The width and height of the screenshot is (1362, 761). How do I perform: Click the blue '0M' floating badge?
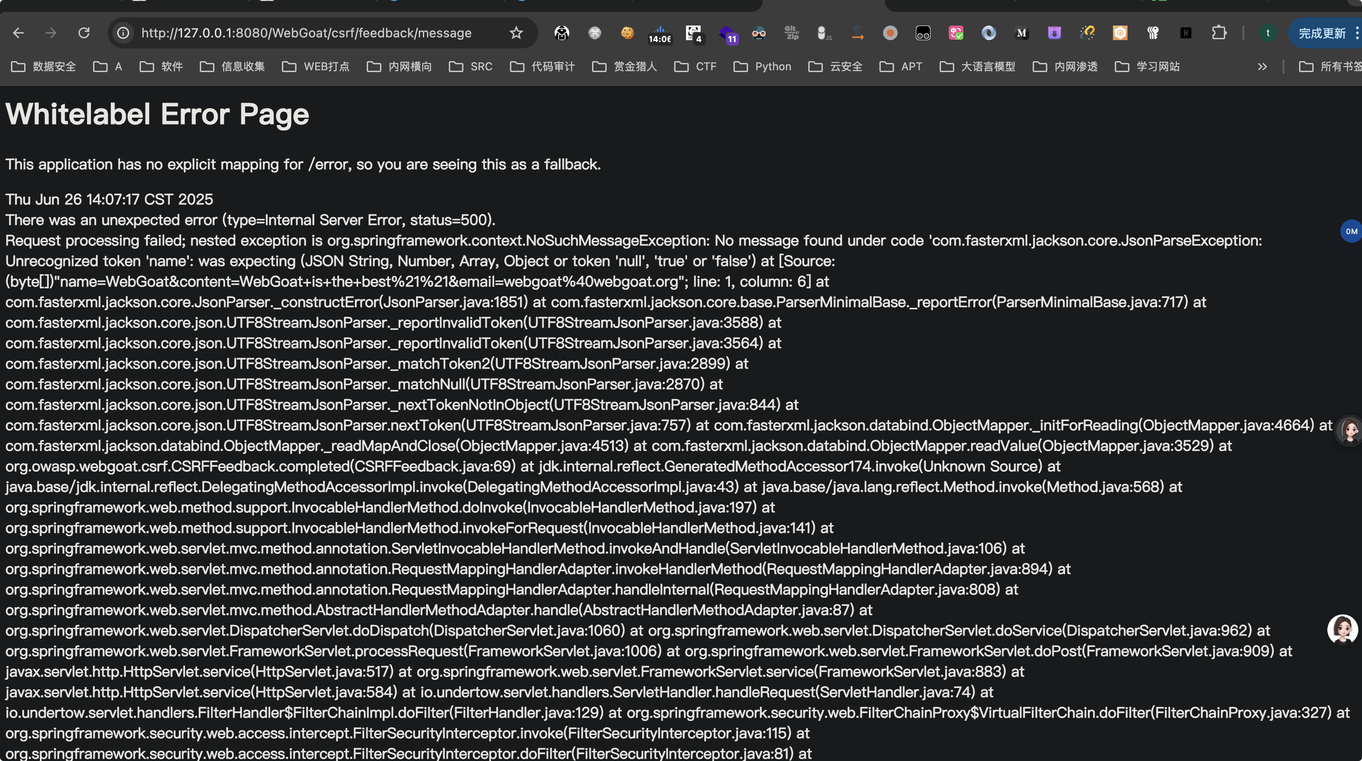pos(1351,231)
